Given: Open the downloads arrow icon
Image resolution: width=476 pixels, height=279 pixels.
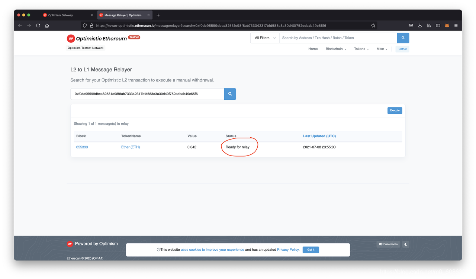Looking at the screenshot, I should tap(420, 26).
